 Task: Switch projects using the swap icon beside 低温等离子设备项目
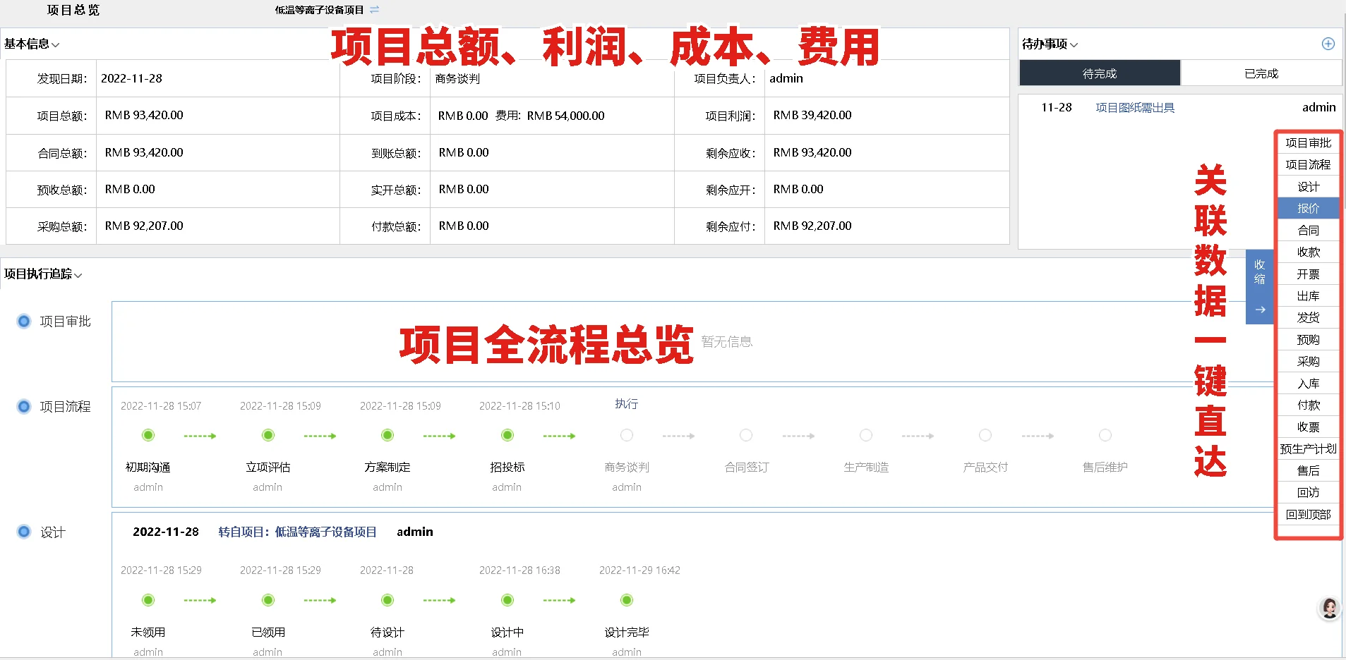coord(374,10)
